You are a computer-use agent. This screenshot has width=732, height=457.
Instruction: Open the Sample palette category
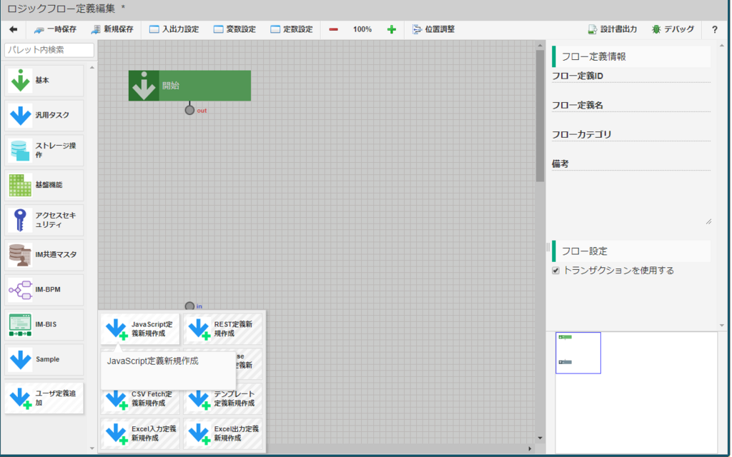44,360
